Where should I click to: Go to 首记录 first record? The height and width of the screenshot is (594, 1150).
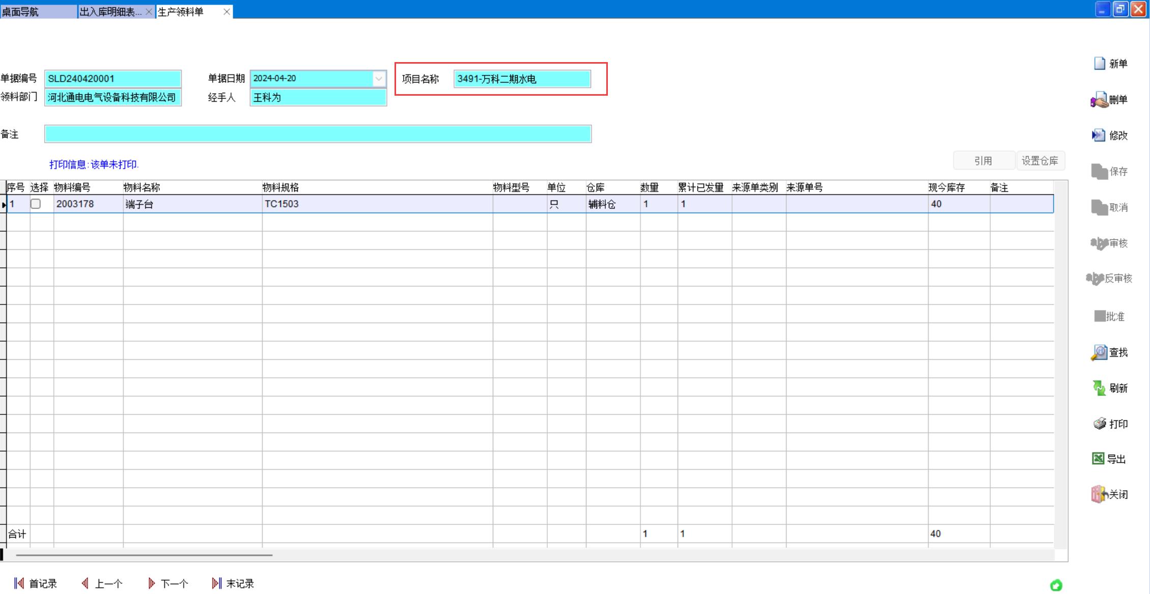(36, 583)
